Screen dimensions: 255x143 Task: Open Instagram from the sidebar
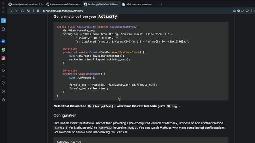click(x=3, y=58)
